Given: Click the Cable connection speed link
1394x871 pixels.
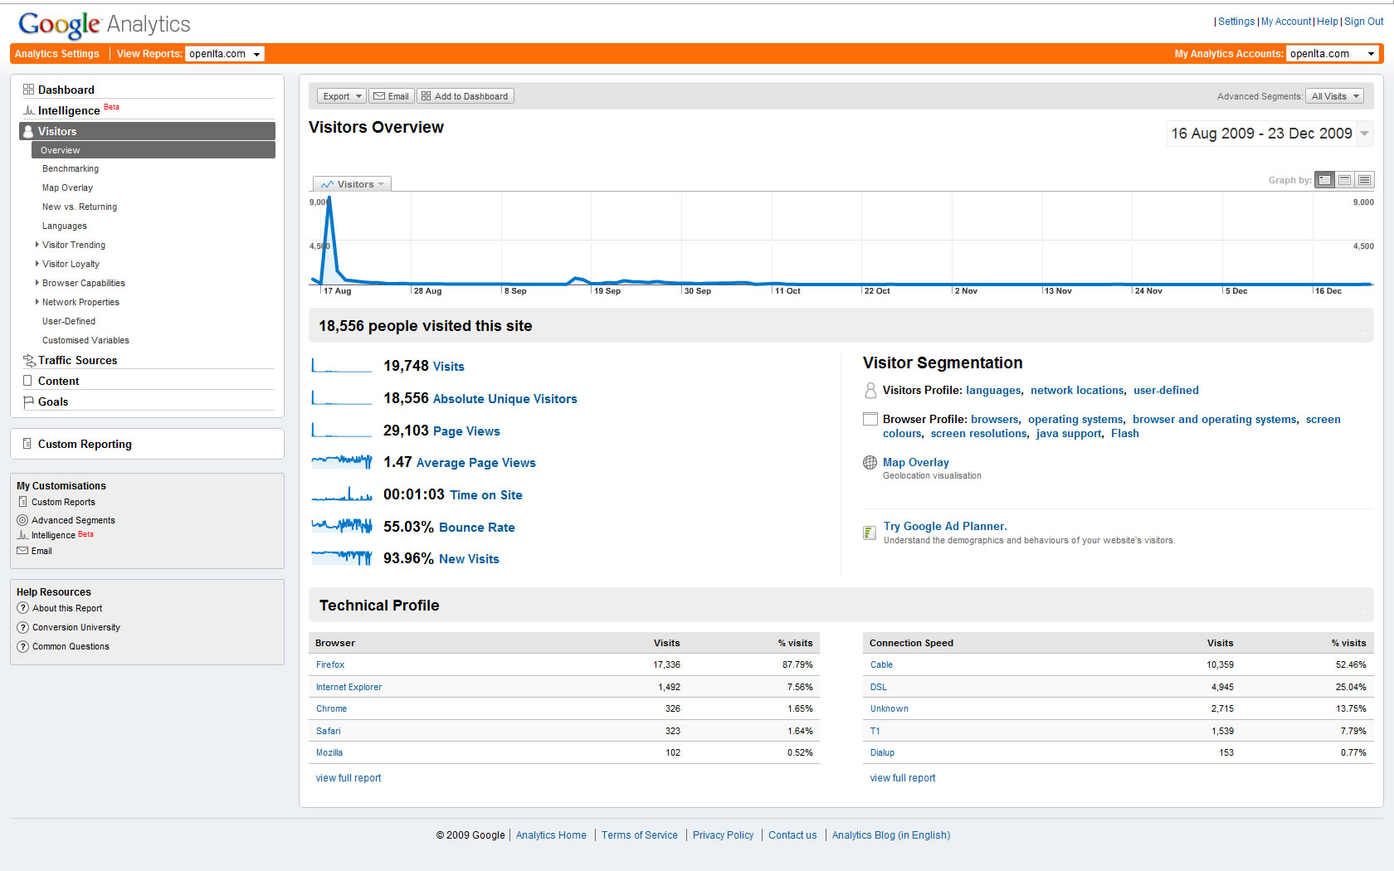Looking at the screenshot, I should click(x=881, y=664).
